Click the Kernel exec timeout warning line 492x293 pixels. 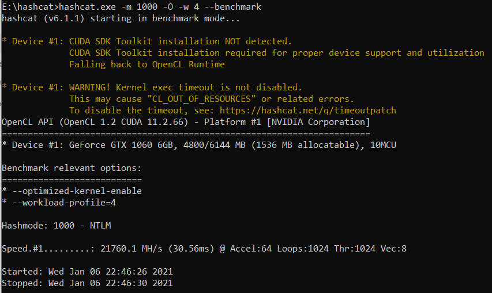(153, 87)
